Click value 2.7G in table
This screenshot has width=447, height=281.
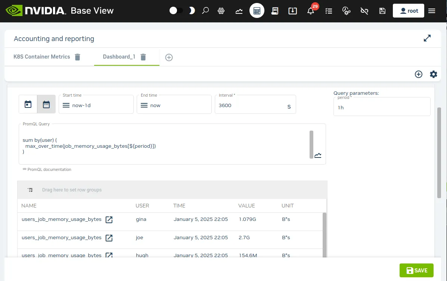tap(244, 237)
